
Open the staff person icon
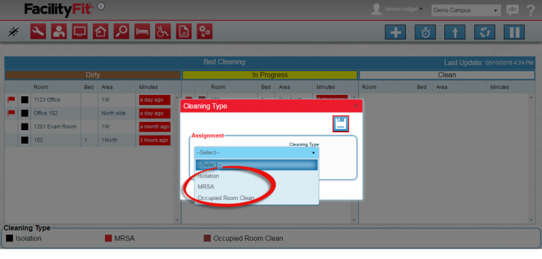pyautogui.click(x=59, y=32)
